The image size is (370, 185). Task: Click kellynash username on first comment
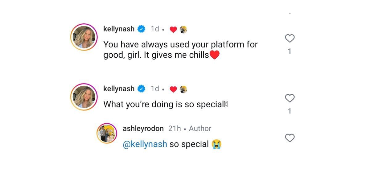(119, 29)
